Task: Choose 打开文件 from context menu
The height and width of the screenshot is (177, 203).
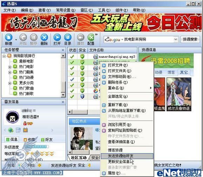Action: [x=127, y=65]
